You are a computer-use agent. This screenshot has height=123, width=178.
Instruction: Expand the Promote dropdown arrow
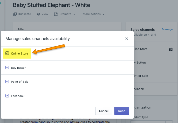tap(74, 14)
